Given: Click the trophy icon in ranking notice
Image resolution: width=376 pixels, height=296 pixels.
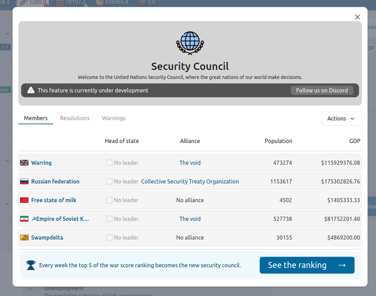Looking at the screenshot, I should point(31,265).
